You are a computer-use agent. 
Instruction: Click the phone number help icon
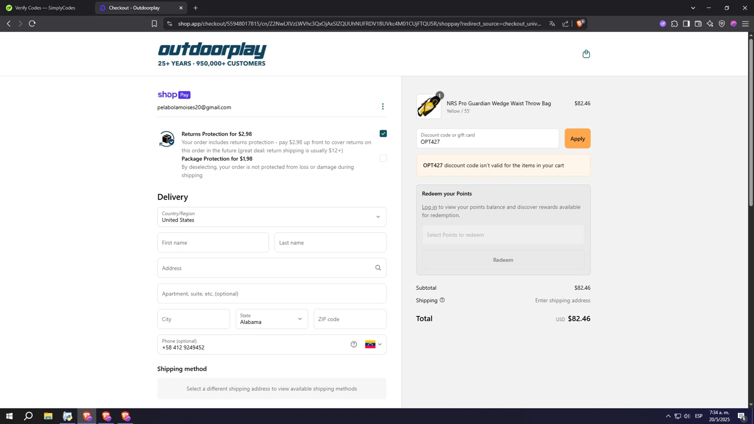[x=354, y=345]
